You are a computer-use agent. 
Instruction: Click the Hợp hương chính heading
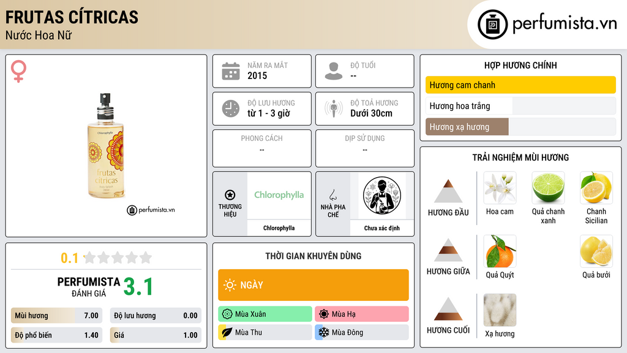[x=520, y=66]
